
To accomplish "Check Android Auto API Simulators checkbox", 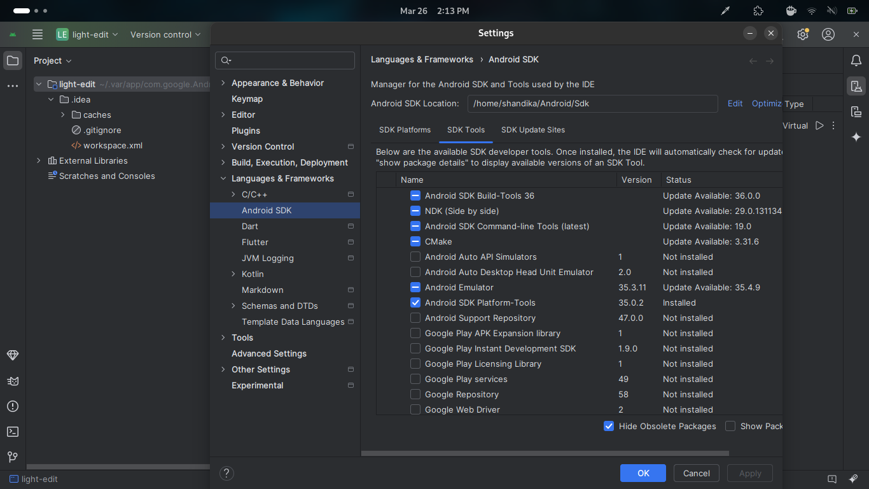I will pyautogui.click(x=415, y=257).
